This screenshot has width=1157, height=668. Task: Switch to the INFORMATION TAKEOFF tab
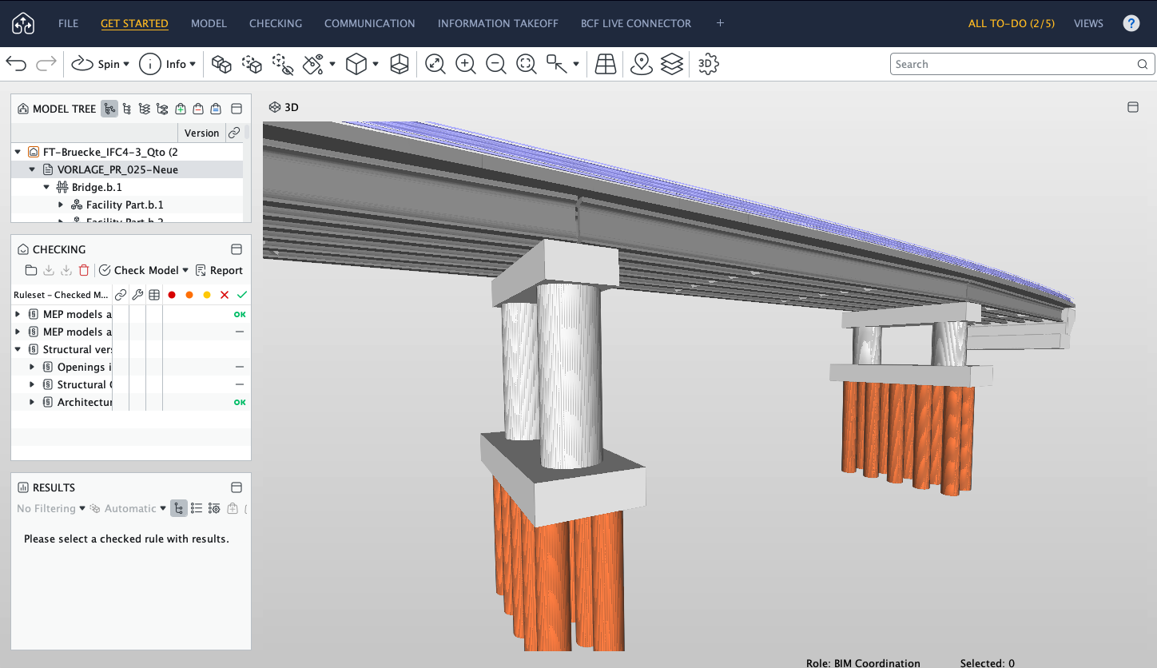click(498, 23)
